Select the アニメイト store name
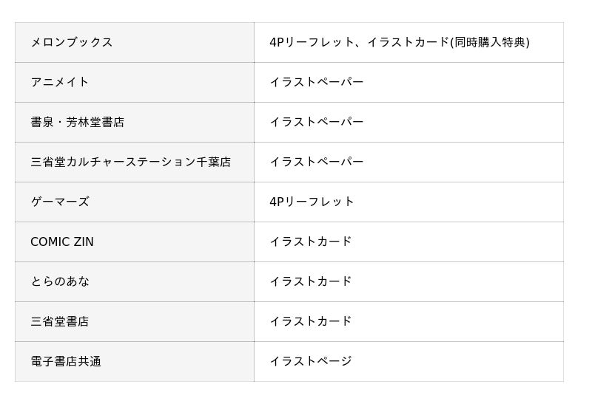This screenshot has width=592, height=404. pos(60,82)
